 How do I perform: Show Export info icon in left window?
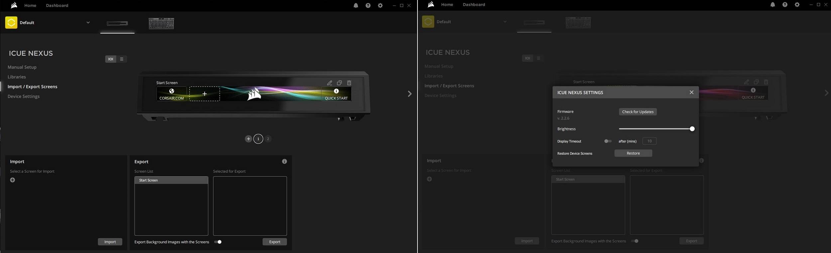(285, 161)
